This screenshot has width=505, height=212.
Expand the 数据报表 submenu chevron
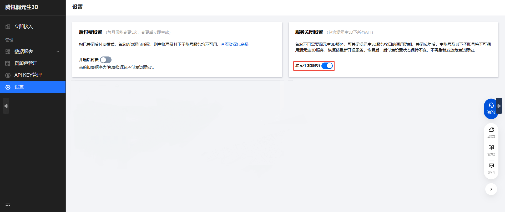pos(58,52)
